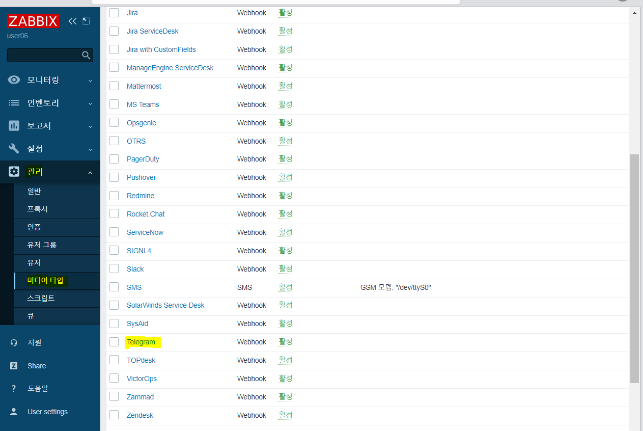
Task: Click the Z icon for Share
Action: click(14, 366)
